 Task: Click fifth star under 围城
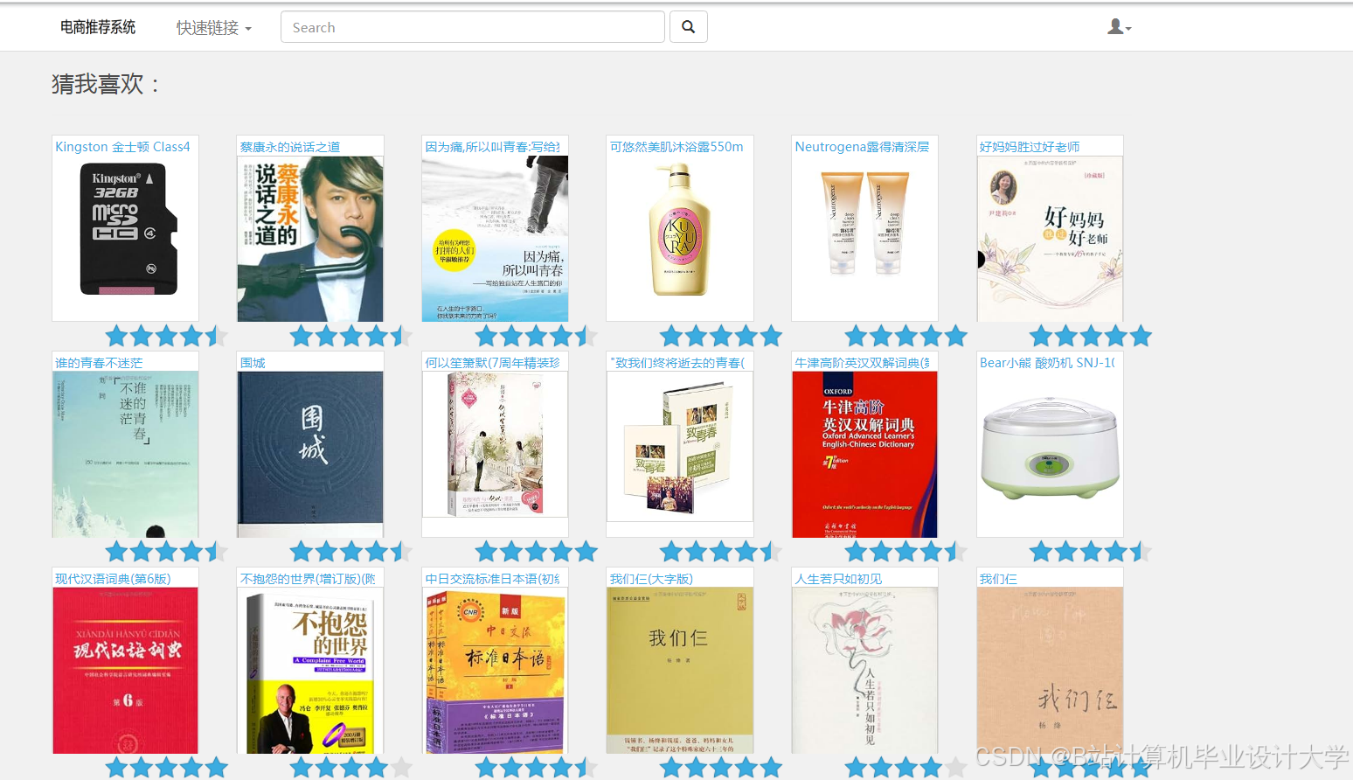pyautogui.click(x=400, y=552)
